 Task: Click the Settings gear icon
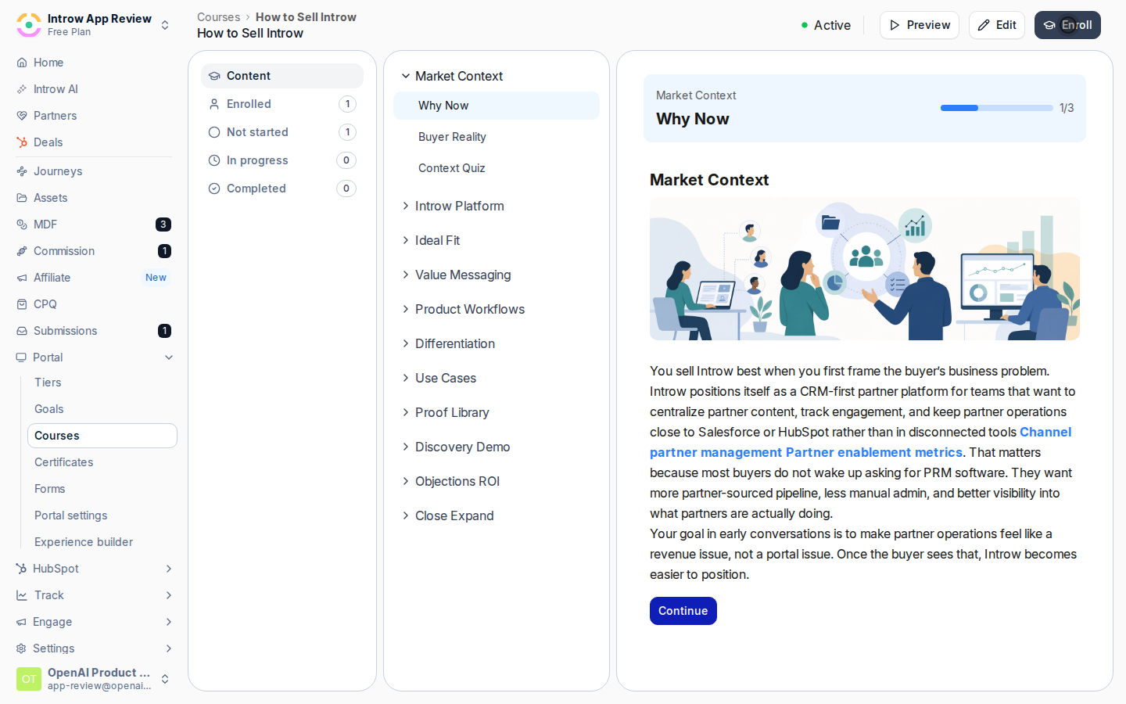pyautogui.click(x=21, y=648)
